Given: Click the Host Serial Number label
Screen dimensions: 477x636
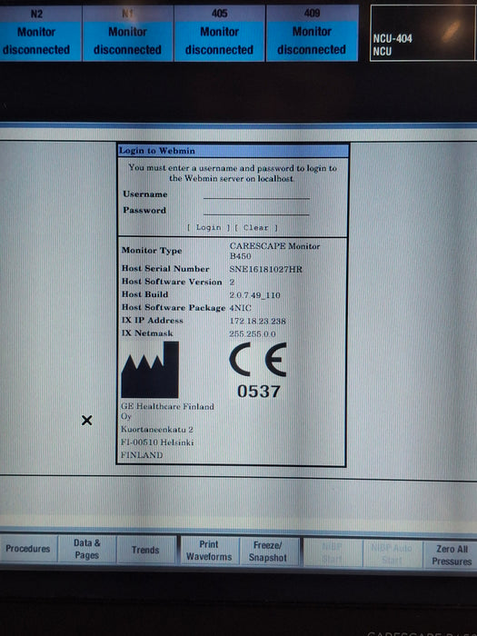Looking at the screenshot, I should pyautogui.click(x=165, y=269).
